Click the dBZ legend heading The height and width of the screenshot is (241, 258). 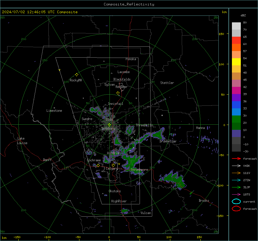pos(243,15)
